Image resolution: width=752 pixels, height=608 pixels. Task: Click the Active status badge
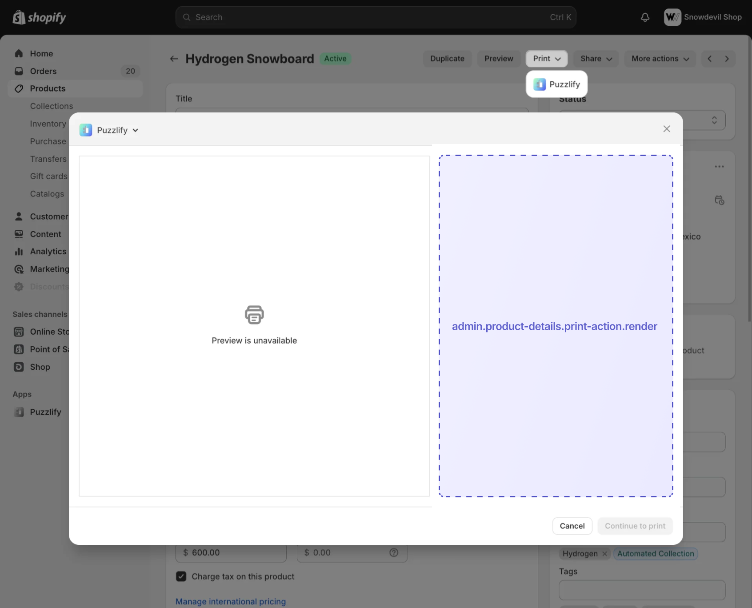336,59
